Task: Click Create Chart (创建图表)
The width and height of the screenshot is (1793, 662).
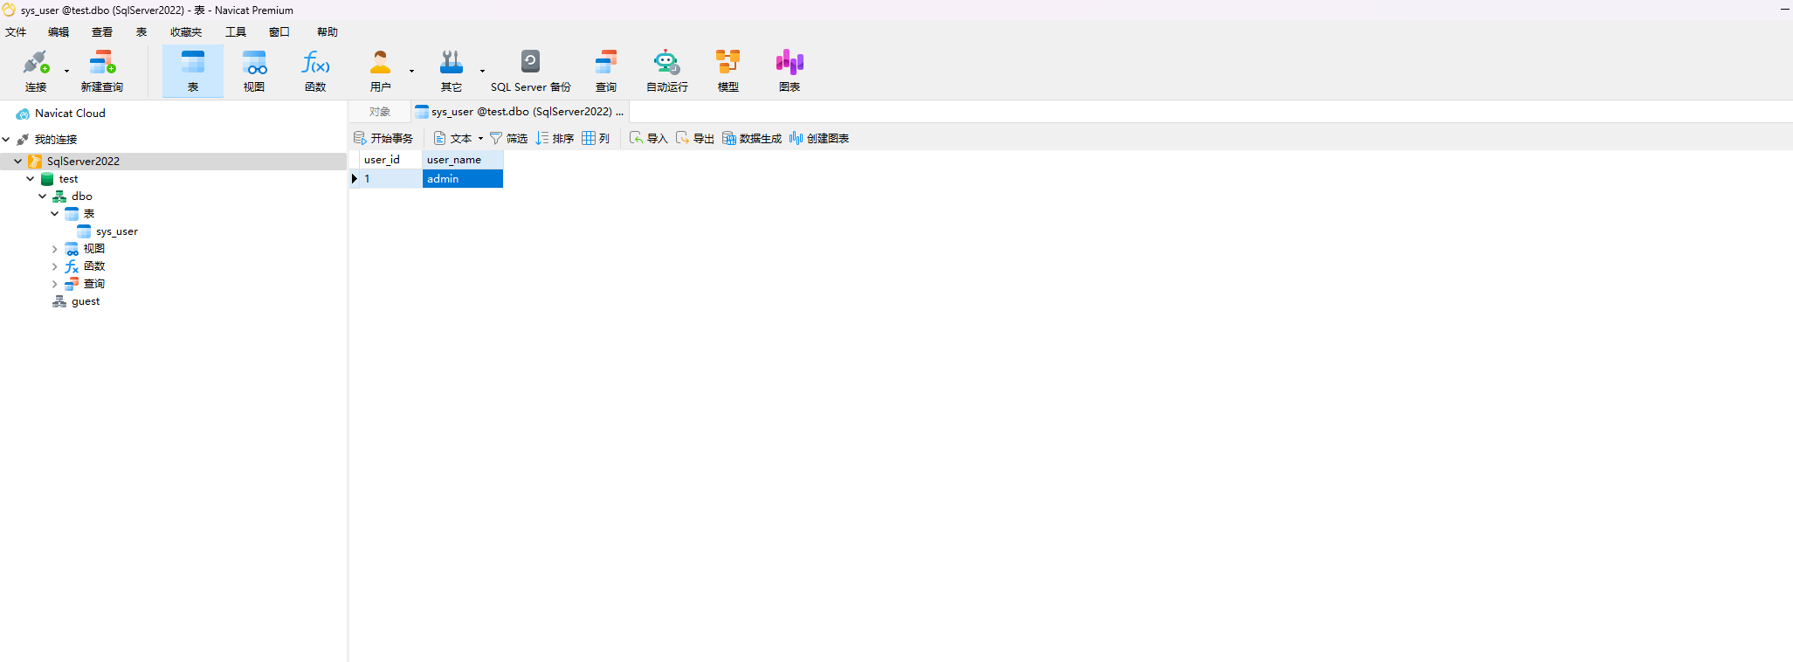Action: 819,138
